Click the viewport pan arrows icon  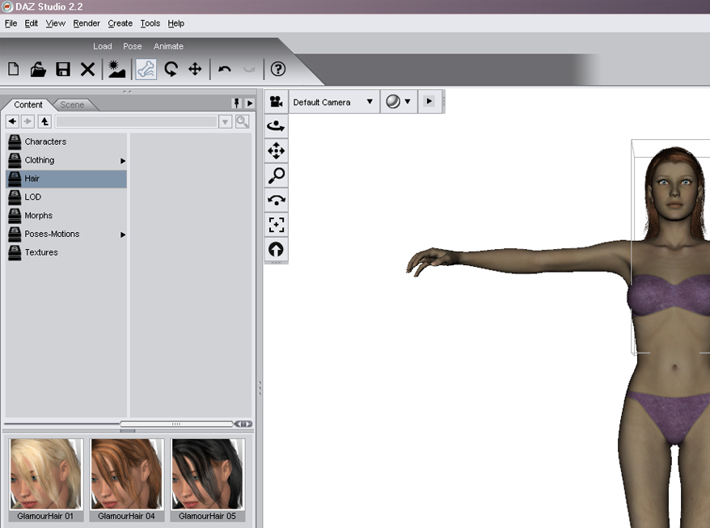point(277,151)
